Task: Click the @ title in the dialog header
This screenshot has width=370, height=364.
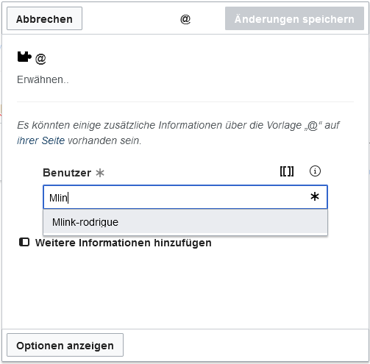Action: pos(185,19)
